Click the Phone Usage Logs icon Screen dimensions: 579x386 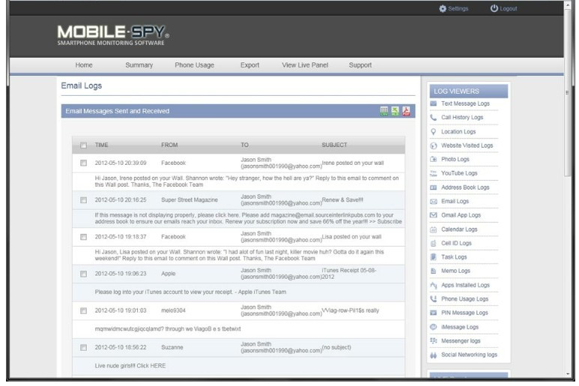(434, 299)
